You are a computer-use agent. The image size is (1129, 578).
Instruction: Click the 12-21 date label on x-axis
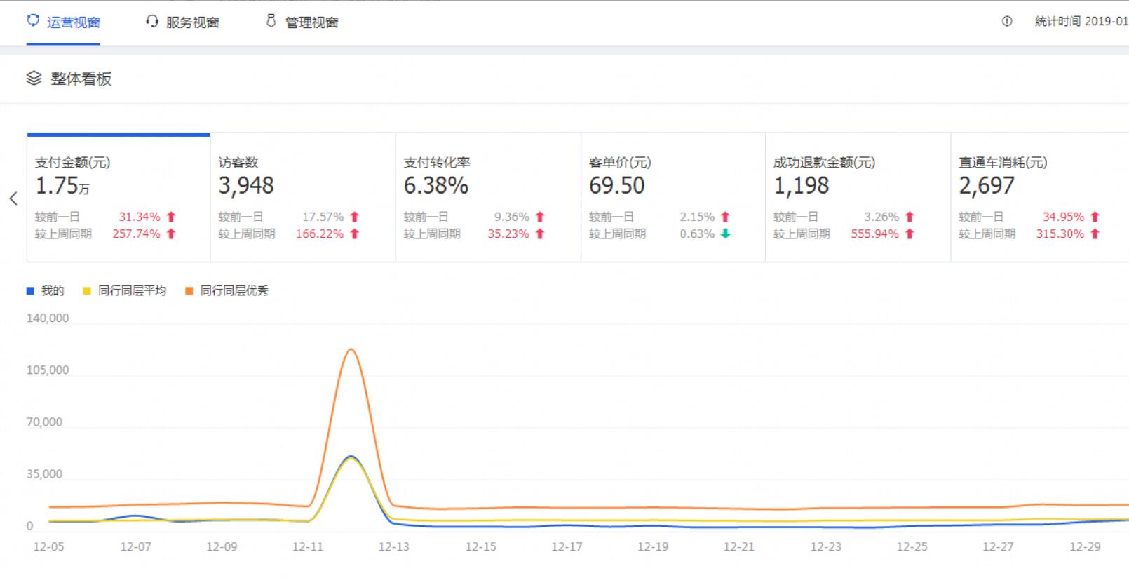click(739, 546)
